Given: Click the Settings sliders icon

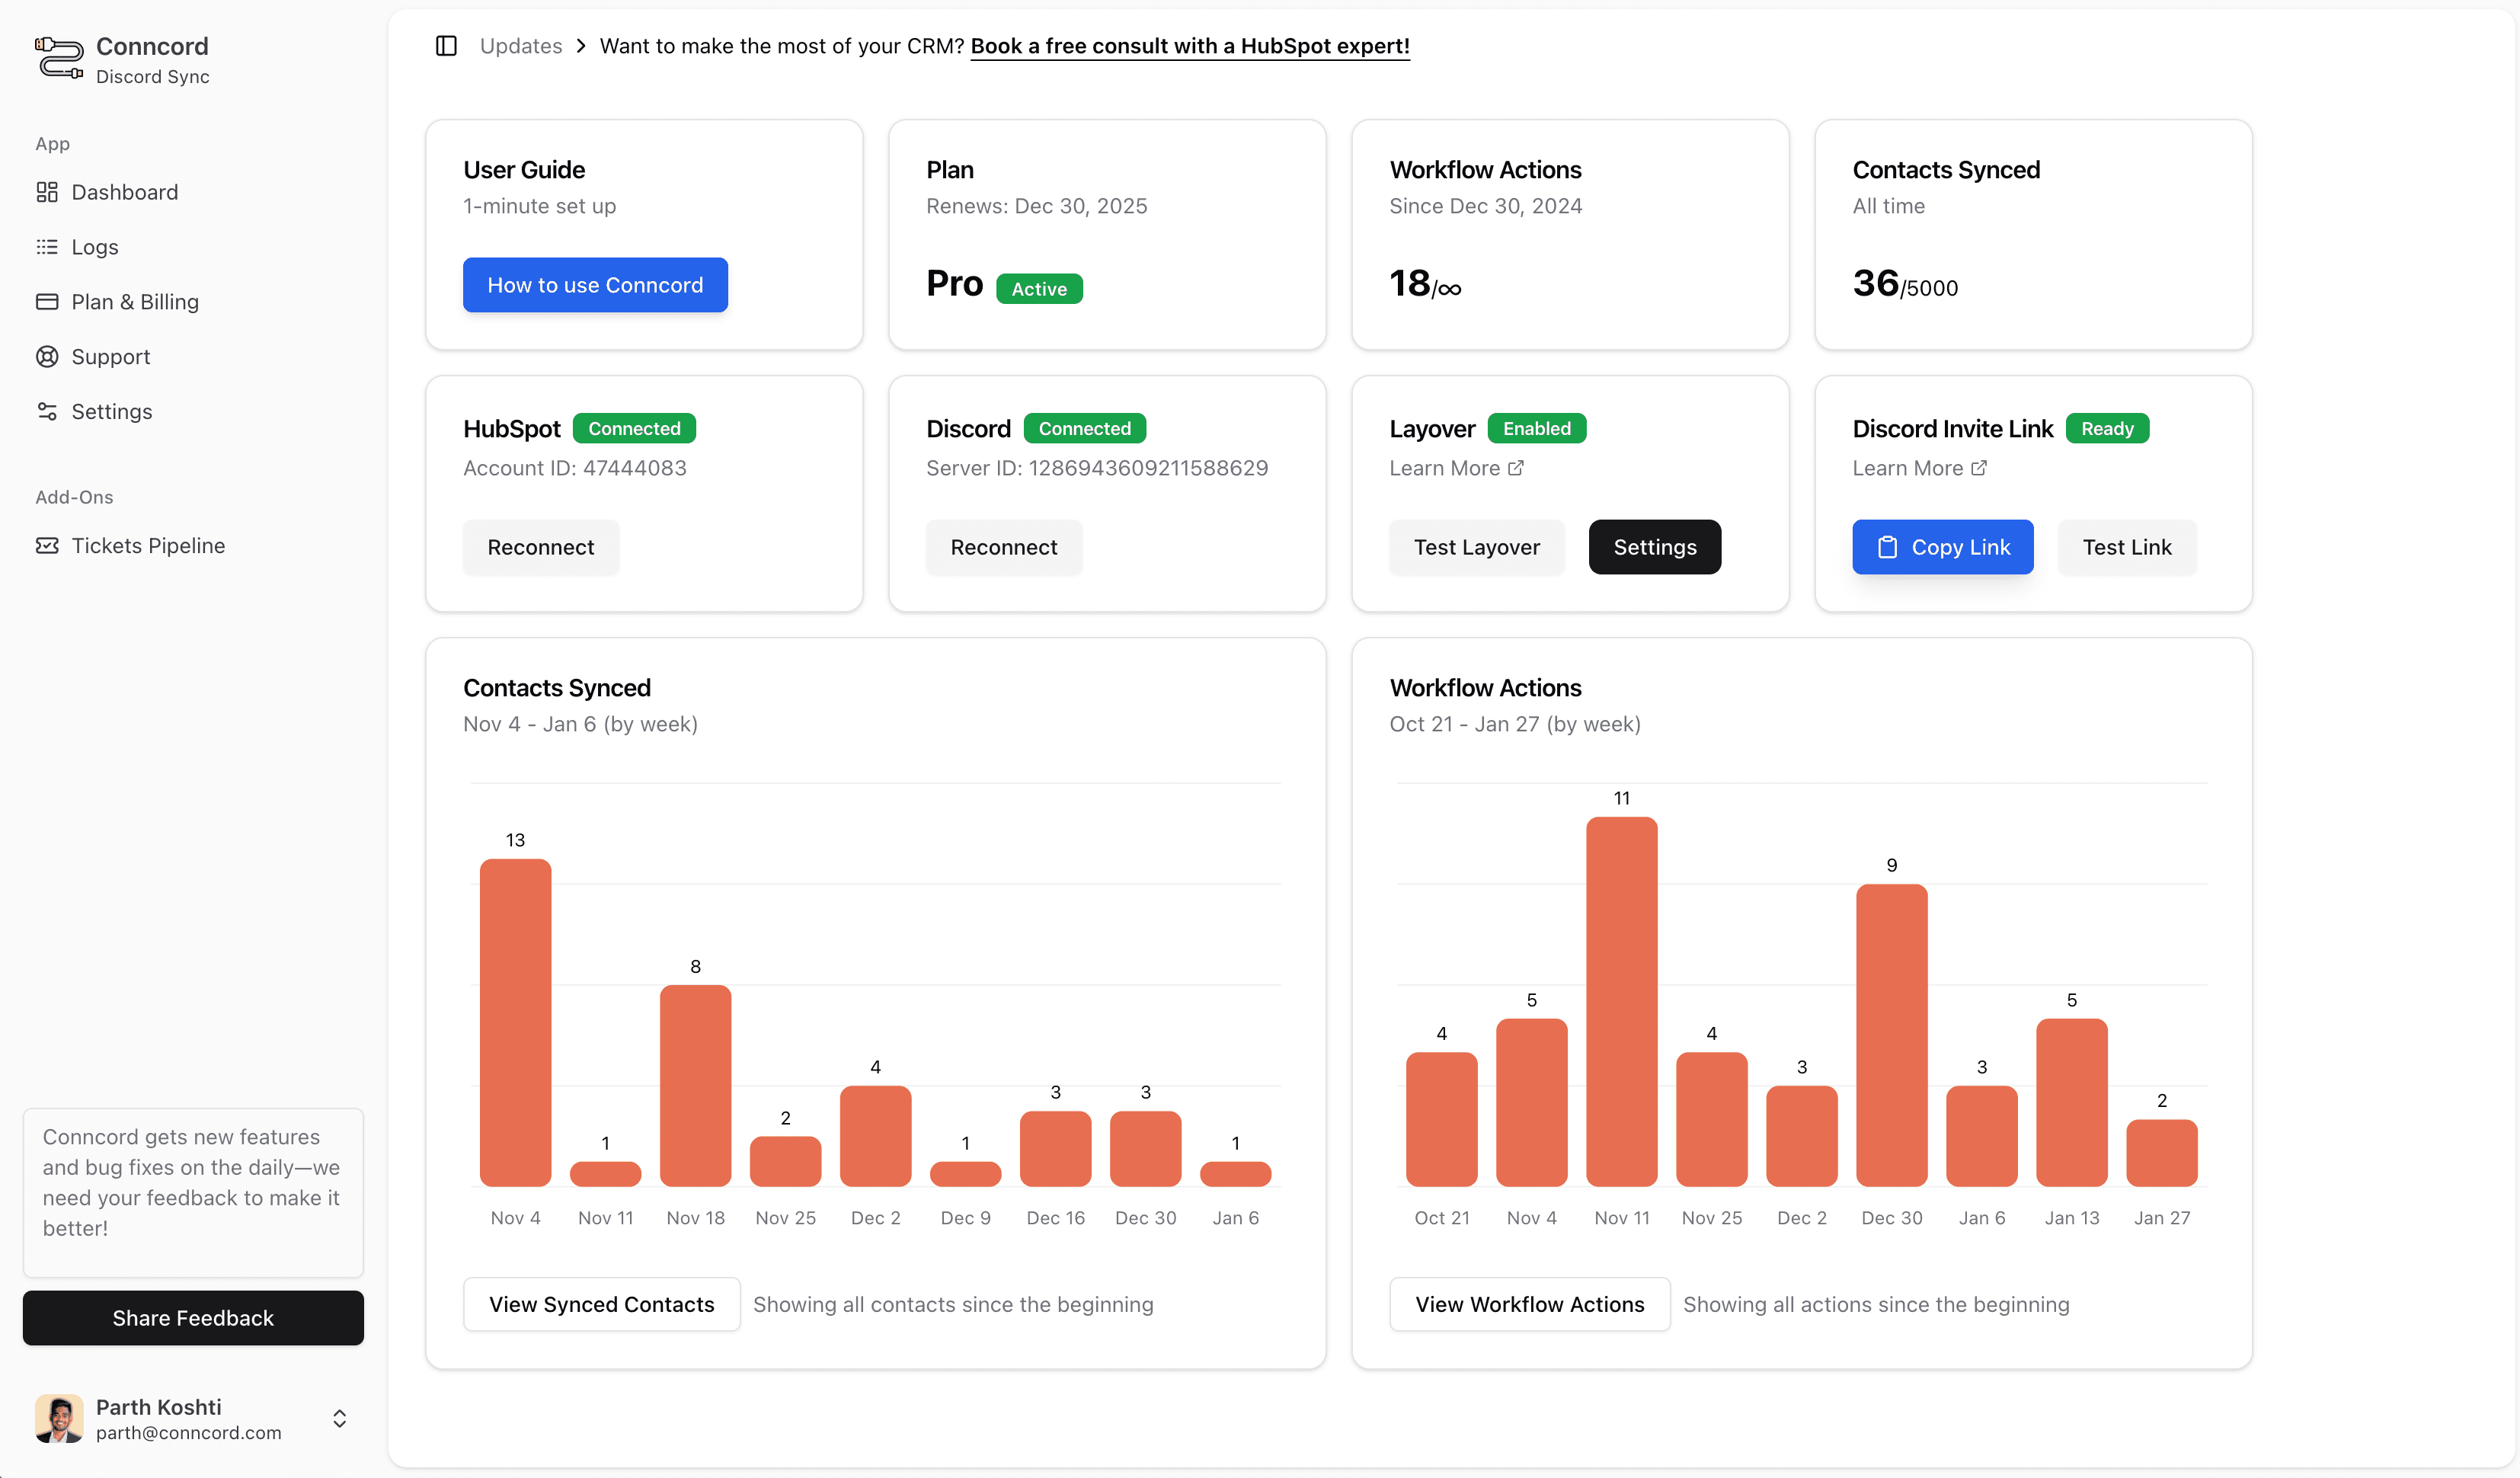Looking at the screenshot, I should pos(47,412).
